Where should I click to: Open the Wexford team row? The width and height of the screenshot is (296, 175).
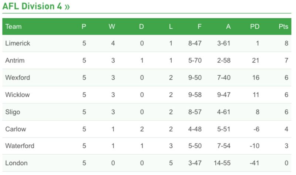click(17, 78)
